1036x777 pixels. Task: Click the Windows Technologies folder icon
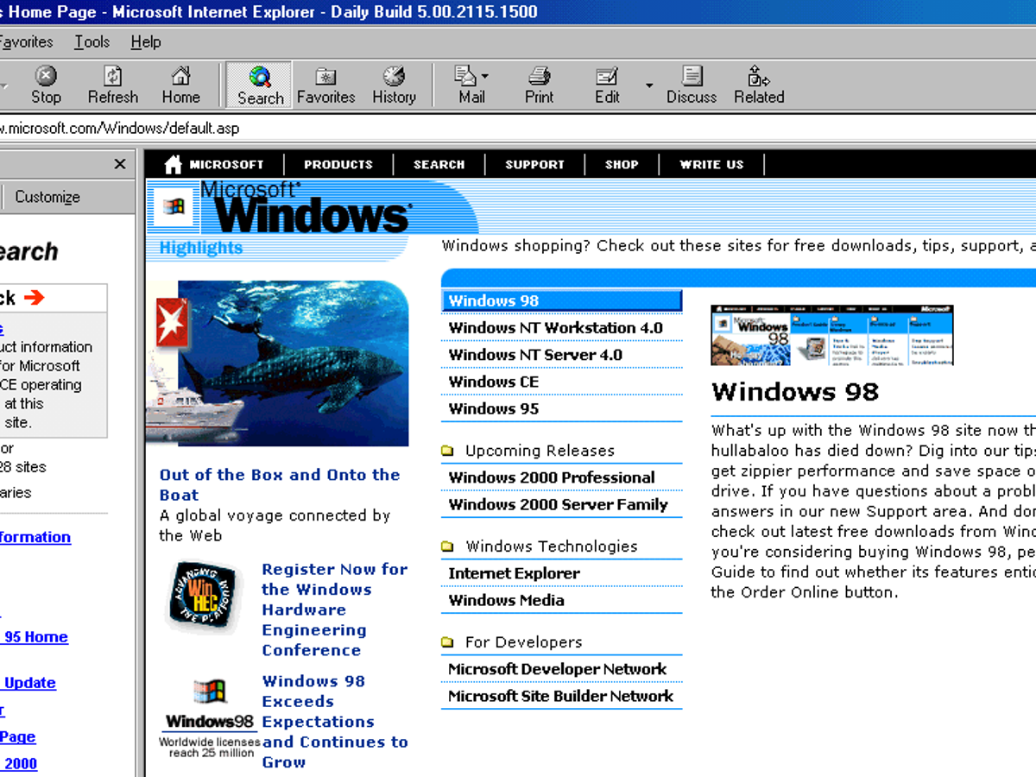(x=447, y=546)
